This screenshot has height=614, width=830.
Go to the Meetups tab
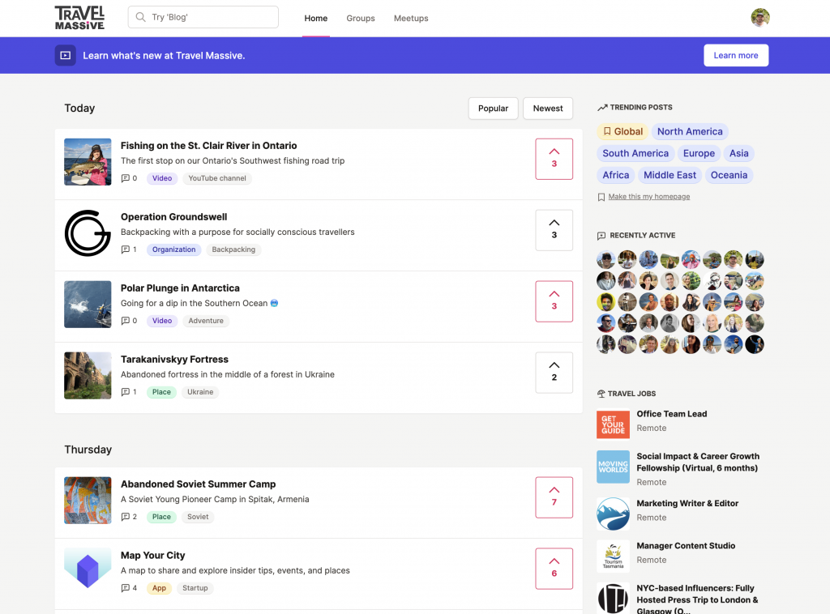(411, 18)
